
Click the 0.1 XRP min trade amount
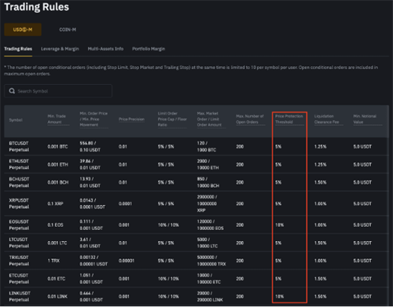coord(55,203)
